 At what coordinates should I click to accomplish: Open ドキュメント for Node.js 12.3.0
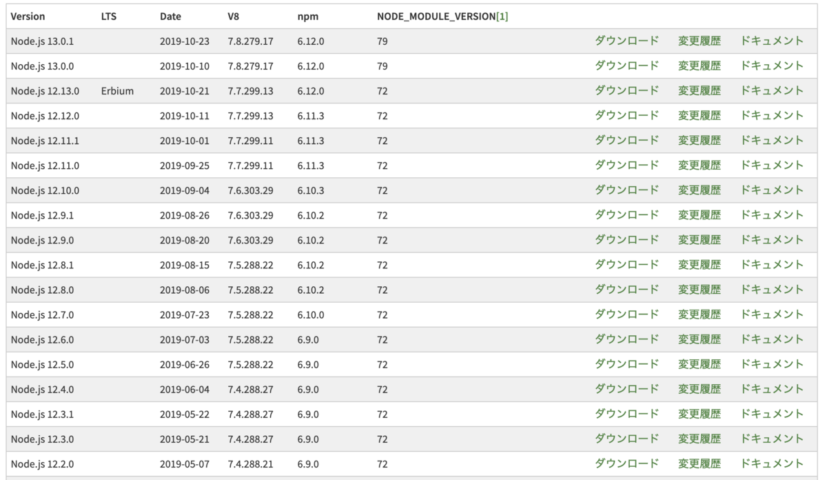pos(772,438)
